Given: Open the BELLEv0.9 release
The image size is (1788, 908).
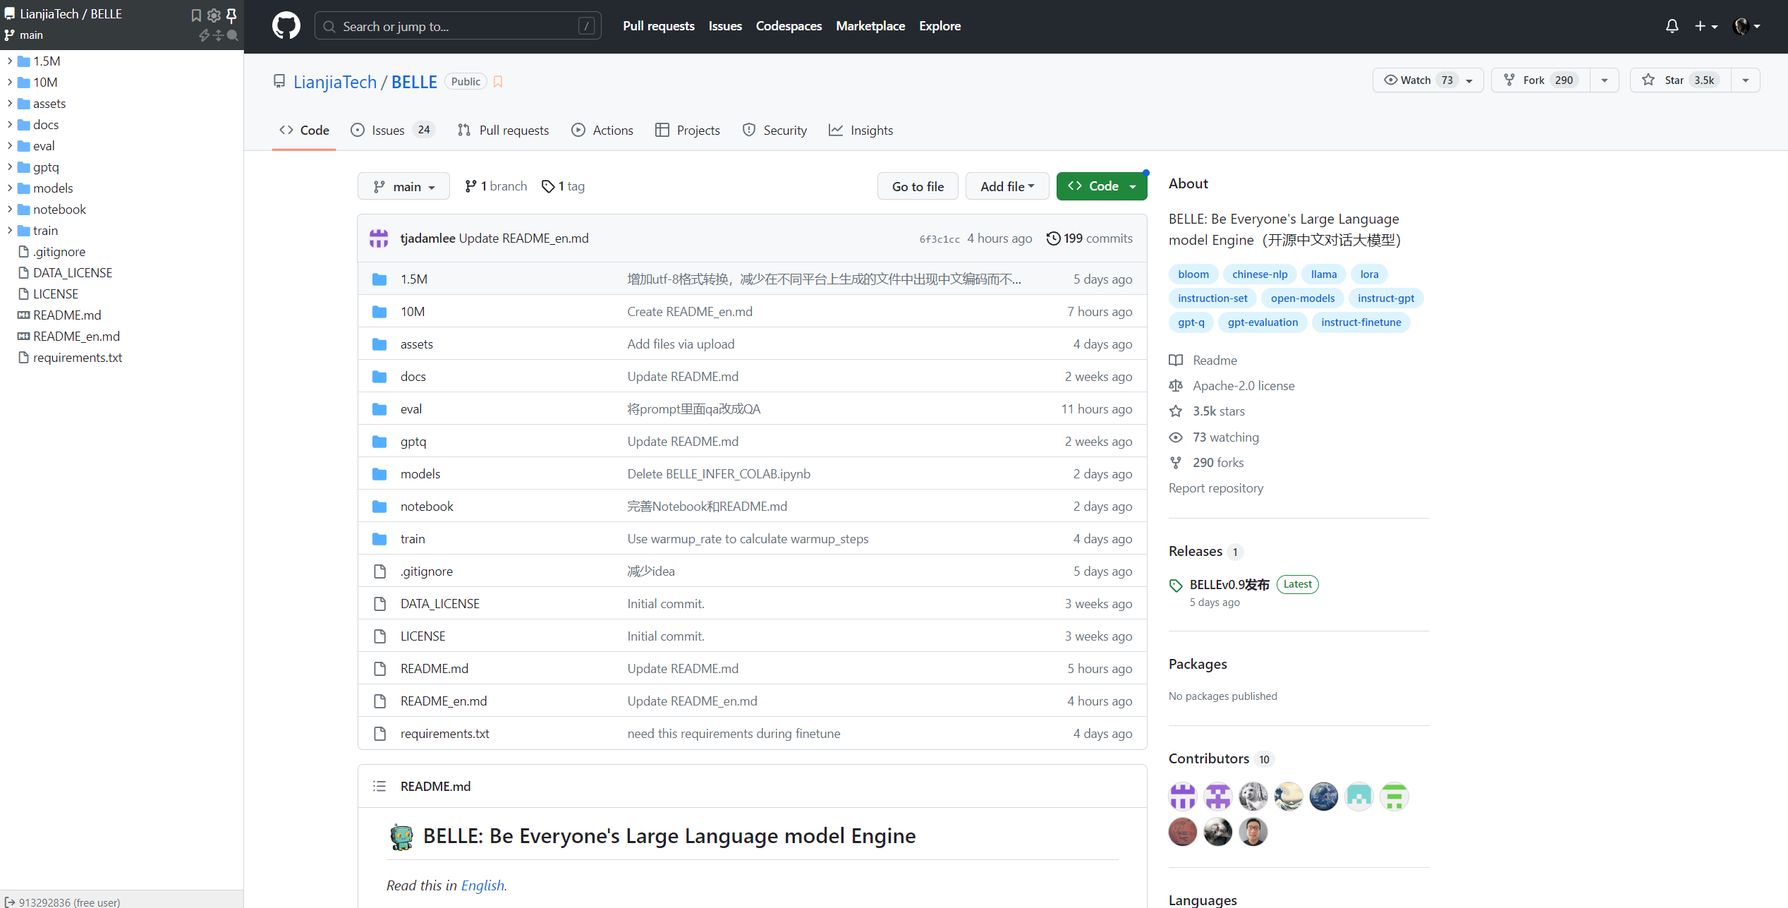Looking at the screenshot, I should (1229, 584).
